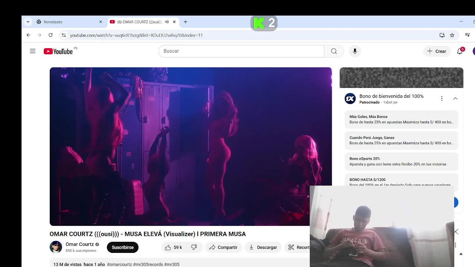Type in the Buscar search field
Image resolution: width=475 pixels, height=267 pixels.
click(241, 51)
